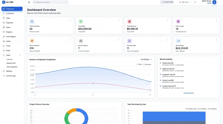The width and height of the screenshot is (223, 124).
Task: Click Completed Task #14 activity entry
Action: pyautogui.click(x=173, y=75)
